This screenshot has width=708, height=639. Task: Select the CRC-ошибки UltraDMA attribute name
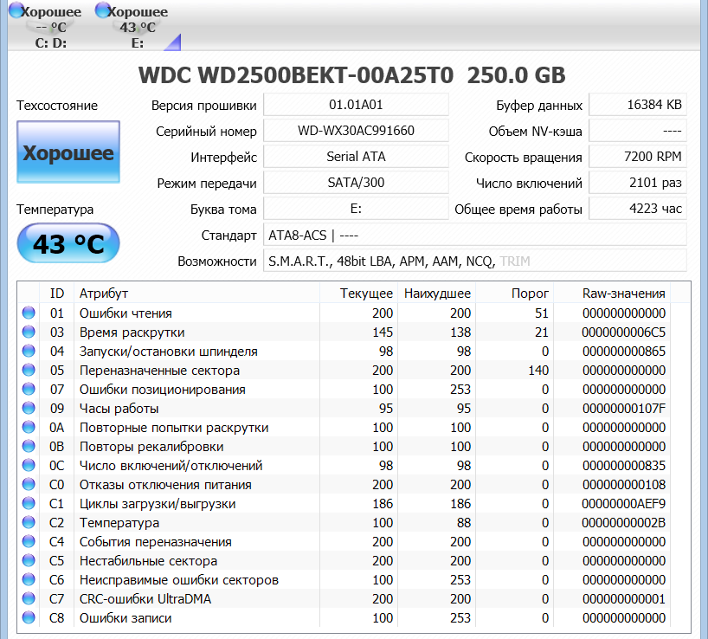[145, 599]
